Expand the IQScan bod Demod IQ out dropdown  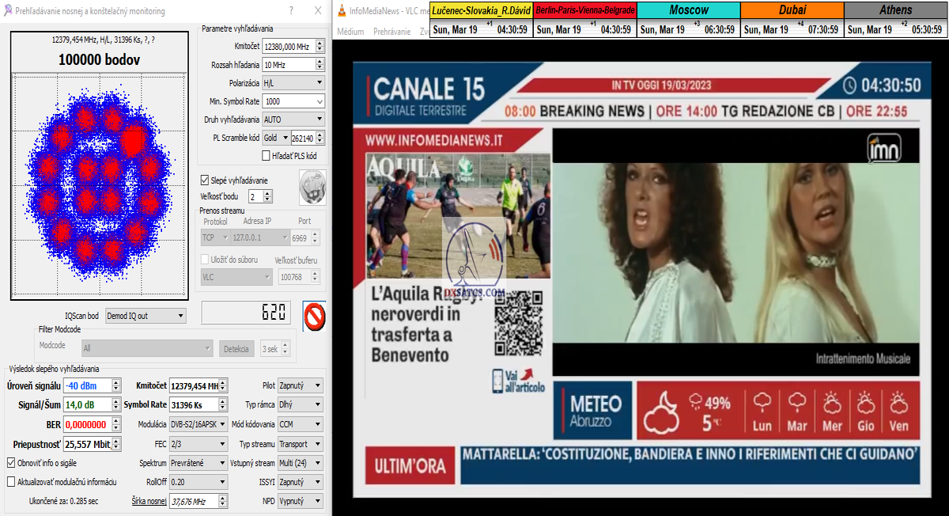(146, 316)
